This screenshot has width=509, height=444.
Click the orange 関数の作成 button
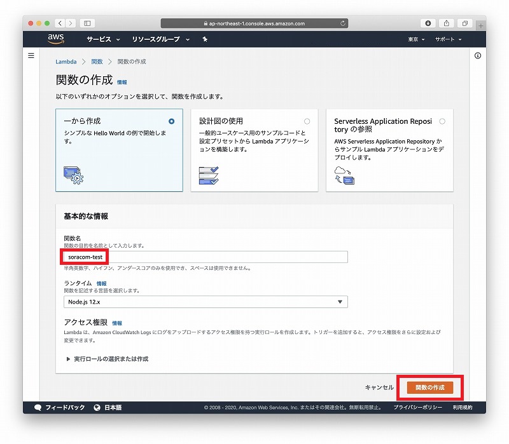pyautogui.click(x=430, y=387)
